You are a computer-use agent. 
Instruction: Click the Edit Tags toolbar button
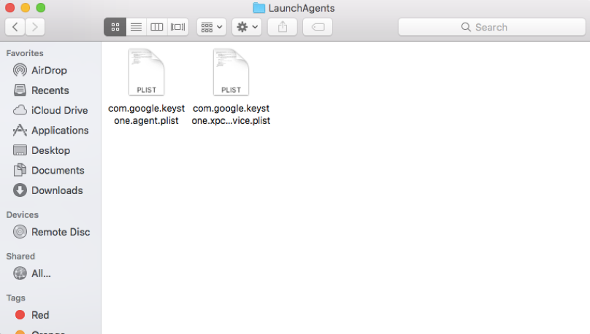point(317,27)
